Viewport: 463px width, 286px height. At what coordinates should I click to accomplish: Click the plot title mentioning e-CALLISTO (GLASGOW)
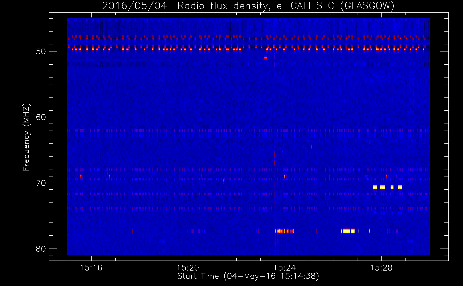coord(248,6)
